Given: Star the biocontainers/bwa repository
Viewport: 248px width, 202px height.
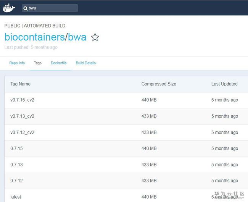Looking at the screenshot, I should pyautogui.click(x=95, y=37).
